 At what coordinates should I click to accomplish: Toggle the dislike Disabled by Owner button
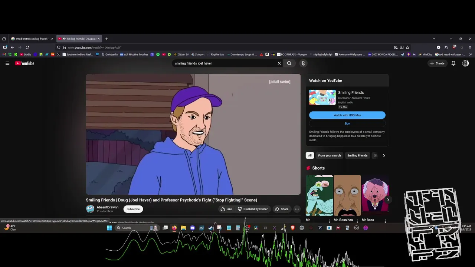pos(253,209)
